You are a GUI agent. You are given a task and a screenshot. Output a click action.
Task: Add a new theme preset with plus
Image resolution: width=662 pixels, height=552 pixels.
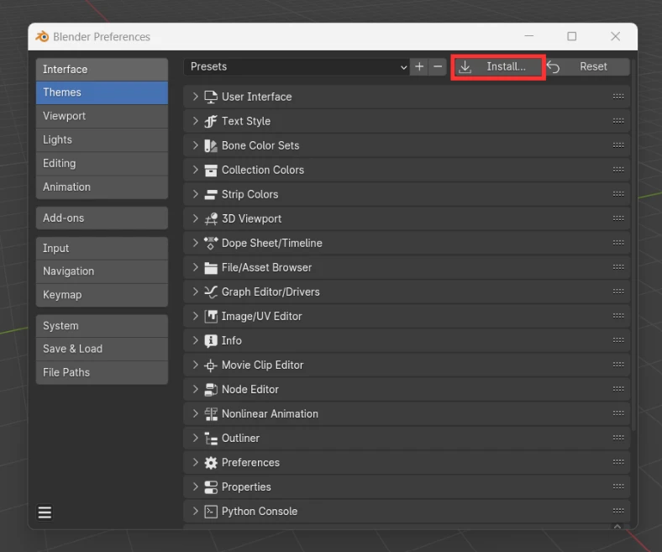coord(419,66)
